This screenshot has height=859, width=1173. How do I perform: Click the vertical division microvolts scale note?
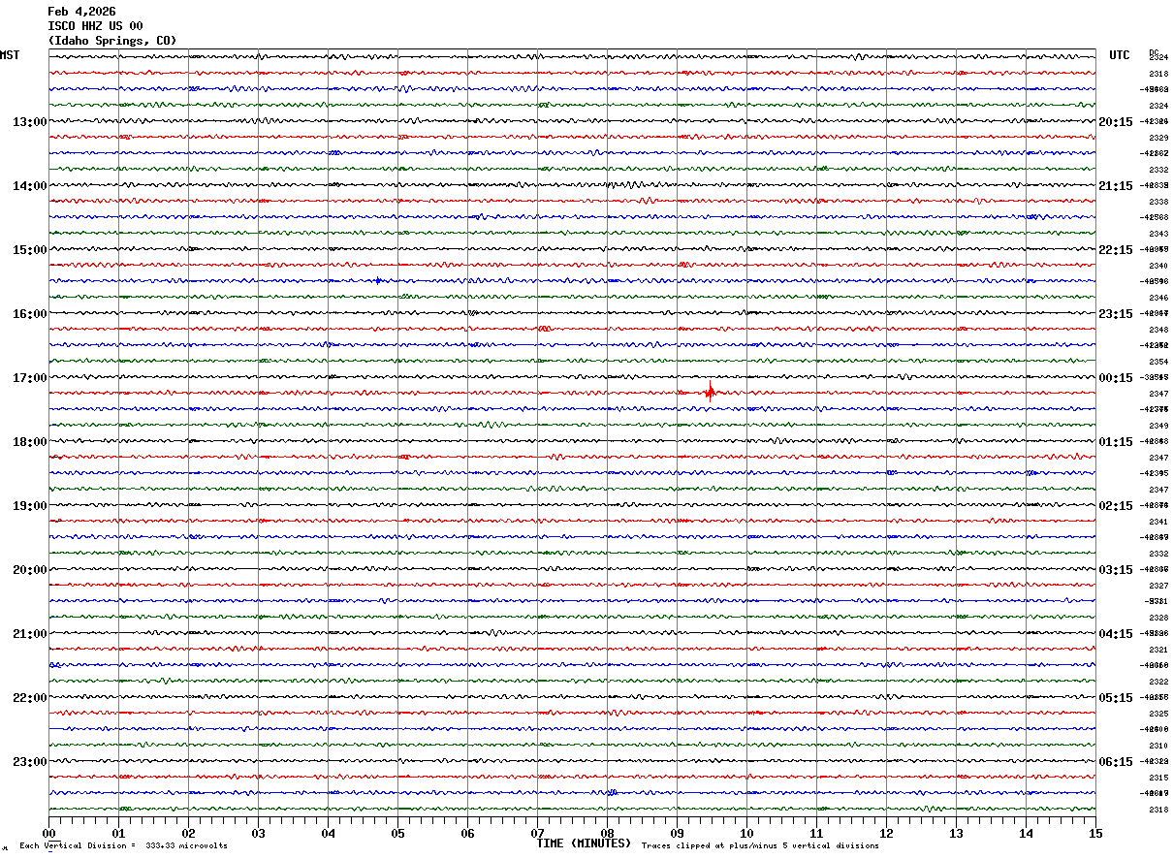click(x=123, y=845)
